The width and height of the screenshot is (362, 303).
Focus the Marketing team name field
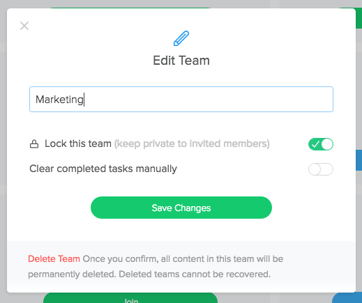[181, 100]
